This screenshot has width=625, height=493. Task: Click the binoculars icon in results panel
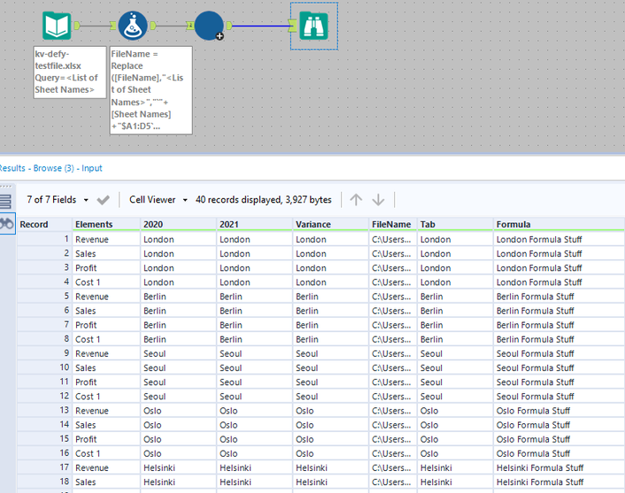(x=7, y=224)
